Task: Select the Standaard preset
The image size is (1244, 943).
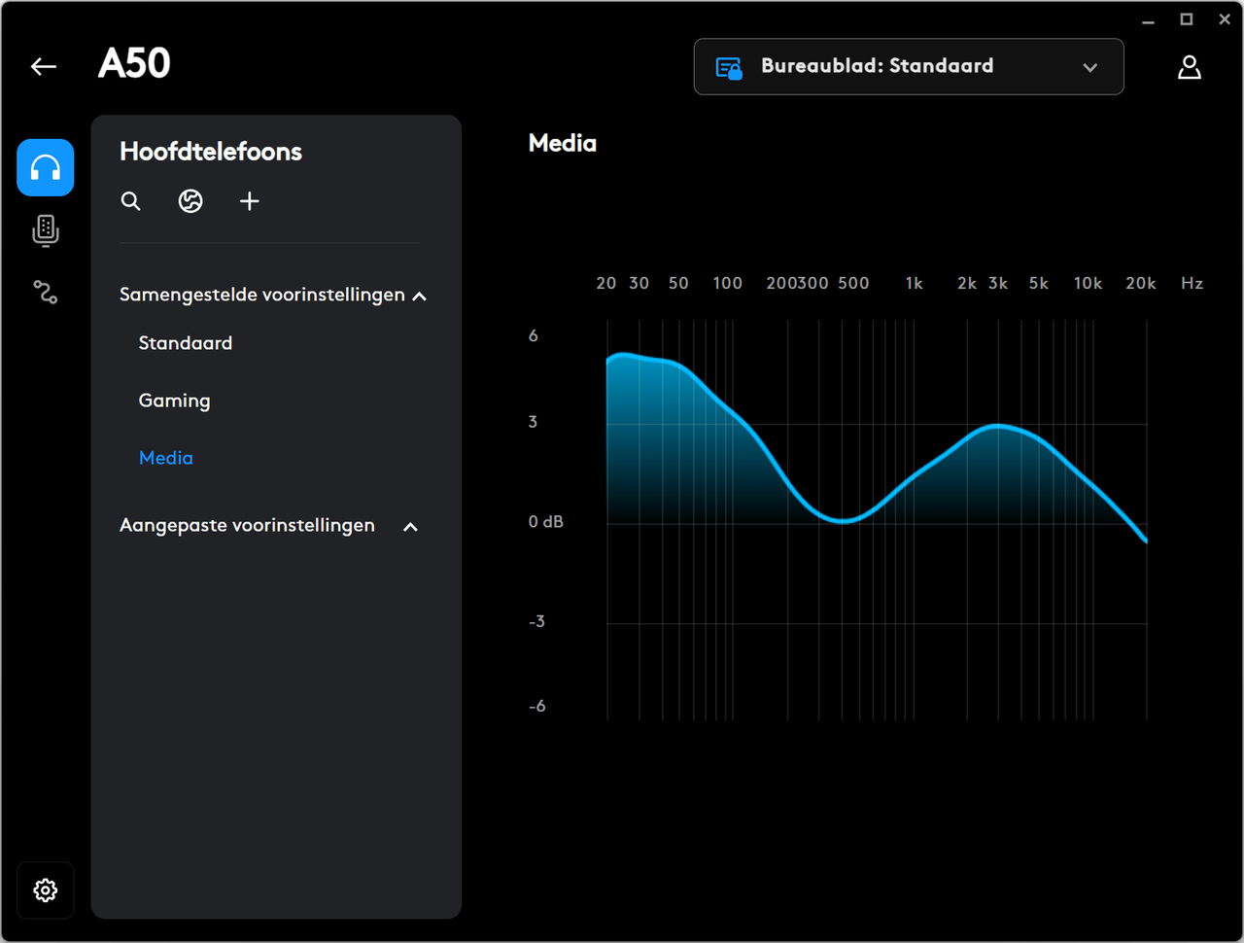Action: pyautogui.click(x=186, y=343)
